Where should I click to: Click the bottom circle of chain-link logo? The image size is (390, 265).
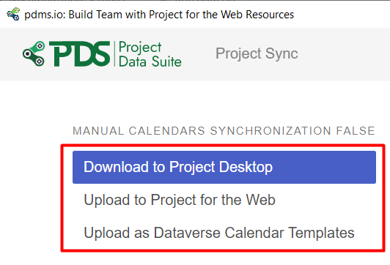(40, 61)
